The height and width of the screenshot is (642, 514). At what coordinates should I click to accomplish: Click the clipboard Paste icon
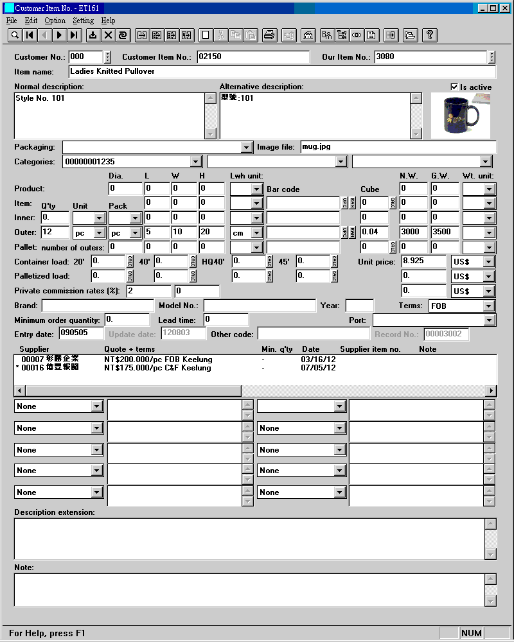tap(250, 35)
